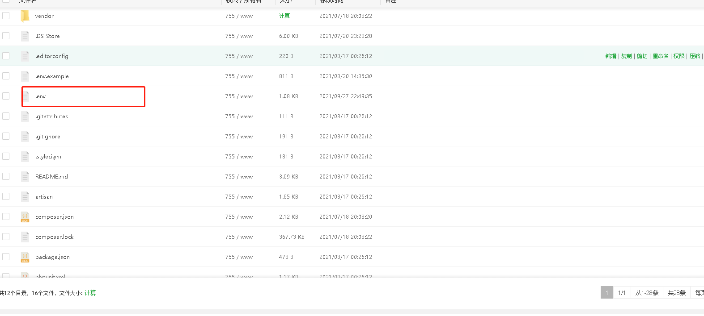Click the .DS_Store file icon
Viewport: 704px width, 316px height.
click(x=25, y=36)
